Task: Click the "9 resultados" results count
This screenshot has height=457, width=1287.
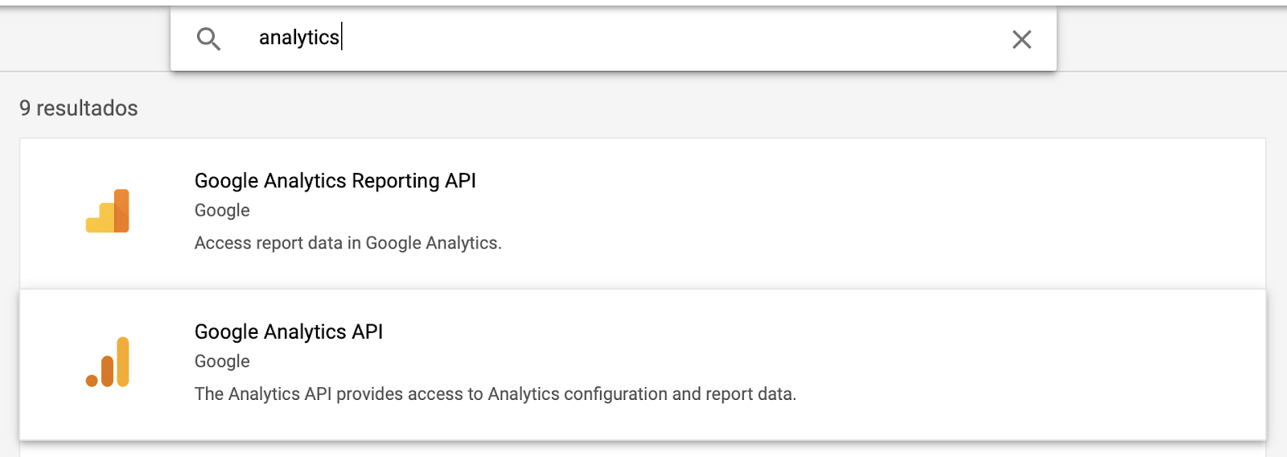Action: pos(79,108)
